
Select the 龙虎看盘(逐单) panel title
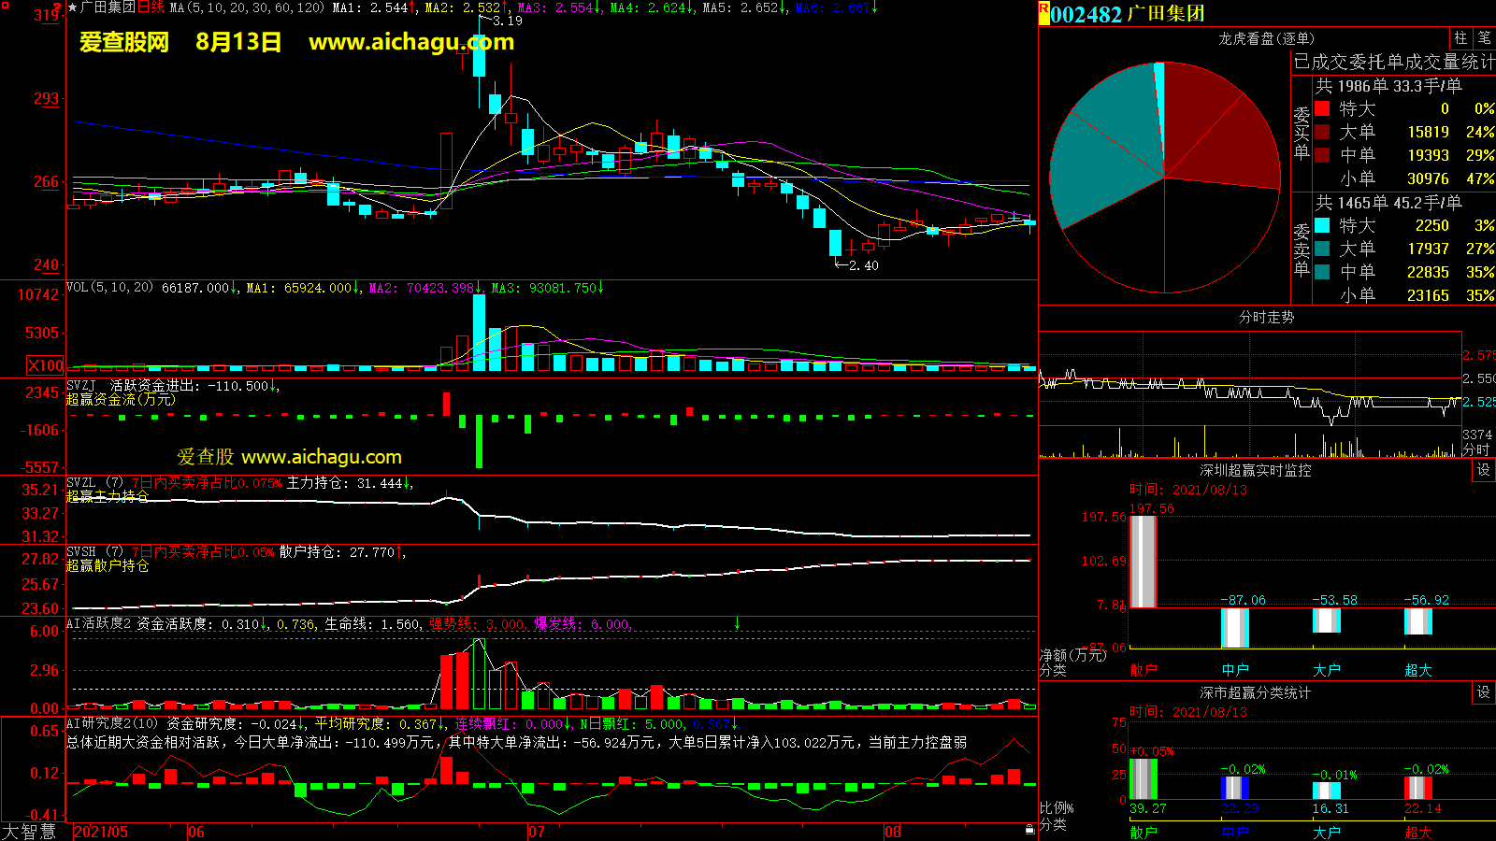(1266, 38)
